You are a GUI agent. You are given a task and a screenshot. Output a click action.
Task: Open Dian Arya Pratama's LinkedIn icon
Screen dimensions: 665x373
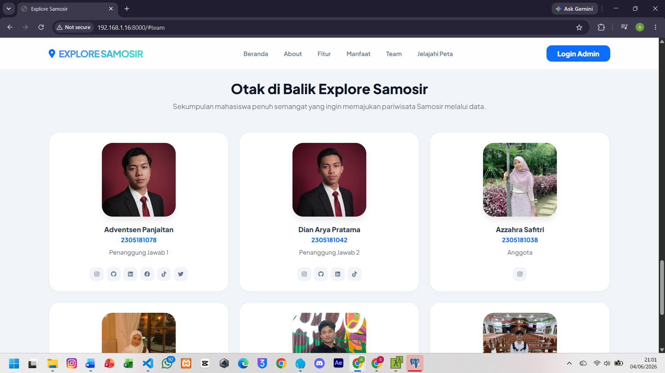click(x=338, y=274)
